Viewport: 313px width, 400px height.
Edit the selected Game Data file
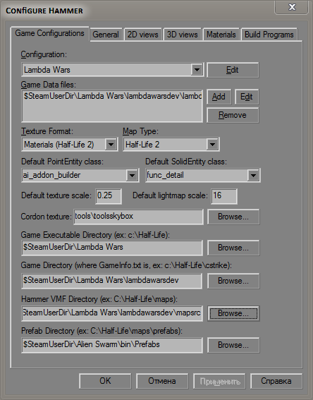[247, 97]
